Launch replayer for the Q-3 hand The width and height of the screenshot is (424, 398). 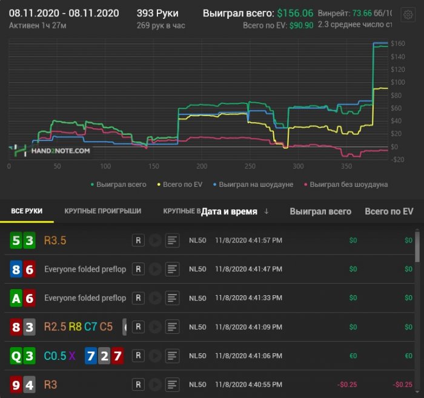click(x=155, y=355)
